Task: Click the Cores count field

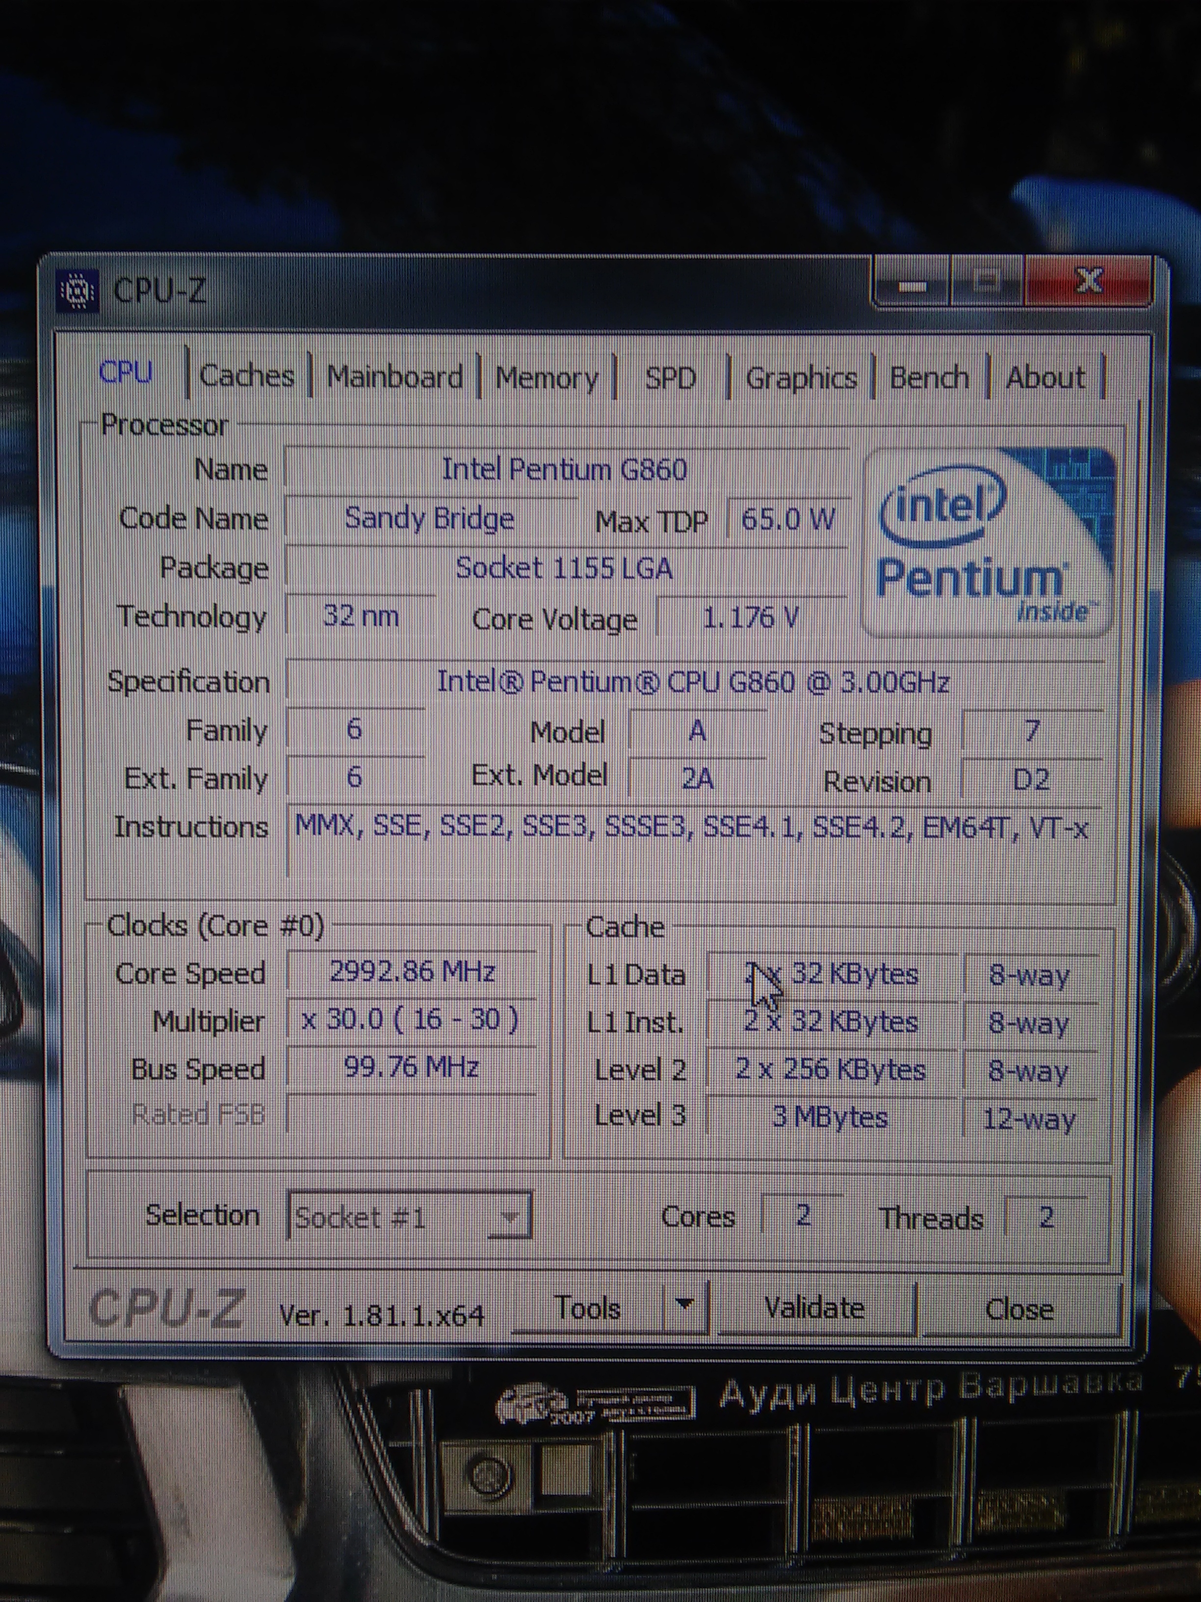Action: [802, 1215]
